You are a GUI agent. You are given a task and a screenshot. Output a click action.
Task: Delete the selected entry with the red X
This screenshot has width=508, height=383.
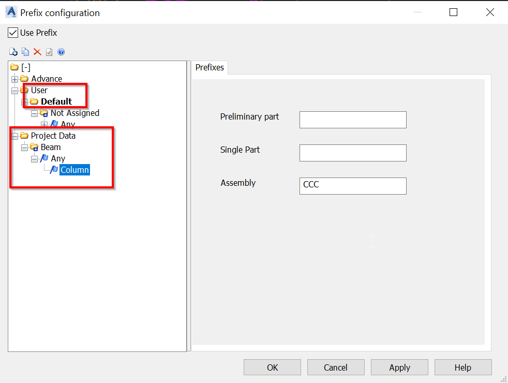click(x=37, y=52)
